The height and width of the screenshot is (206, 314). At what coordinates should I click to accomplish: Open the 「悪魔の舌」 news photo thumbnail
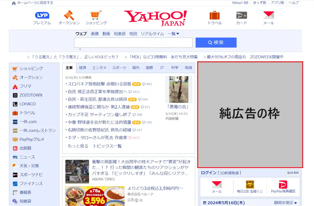[179, 90]
